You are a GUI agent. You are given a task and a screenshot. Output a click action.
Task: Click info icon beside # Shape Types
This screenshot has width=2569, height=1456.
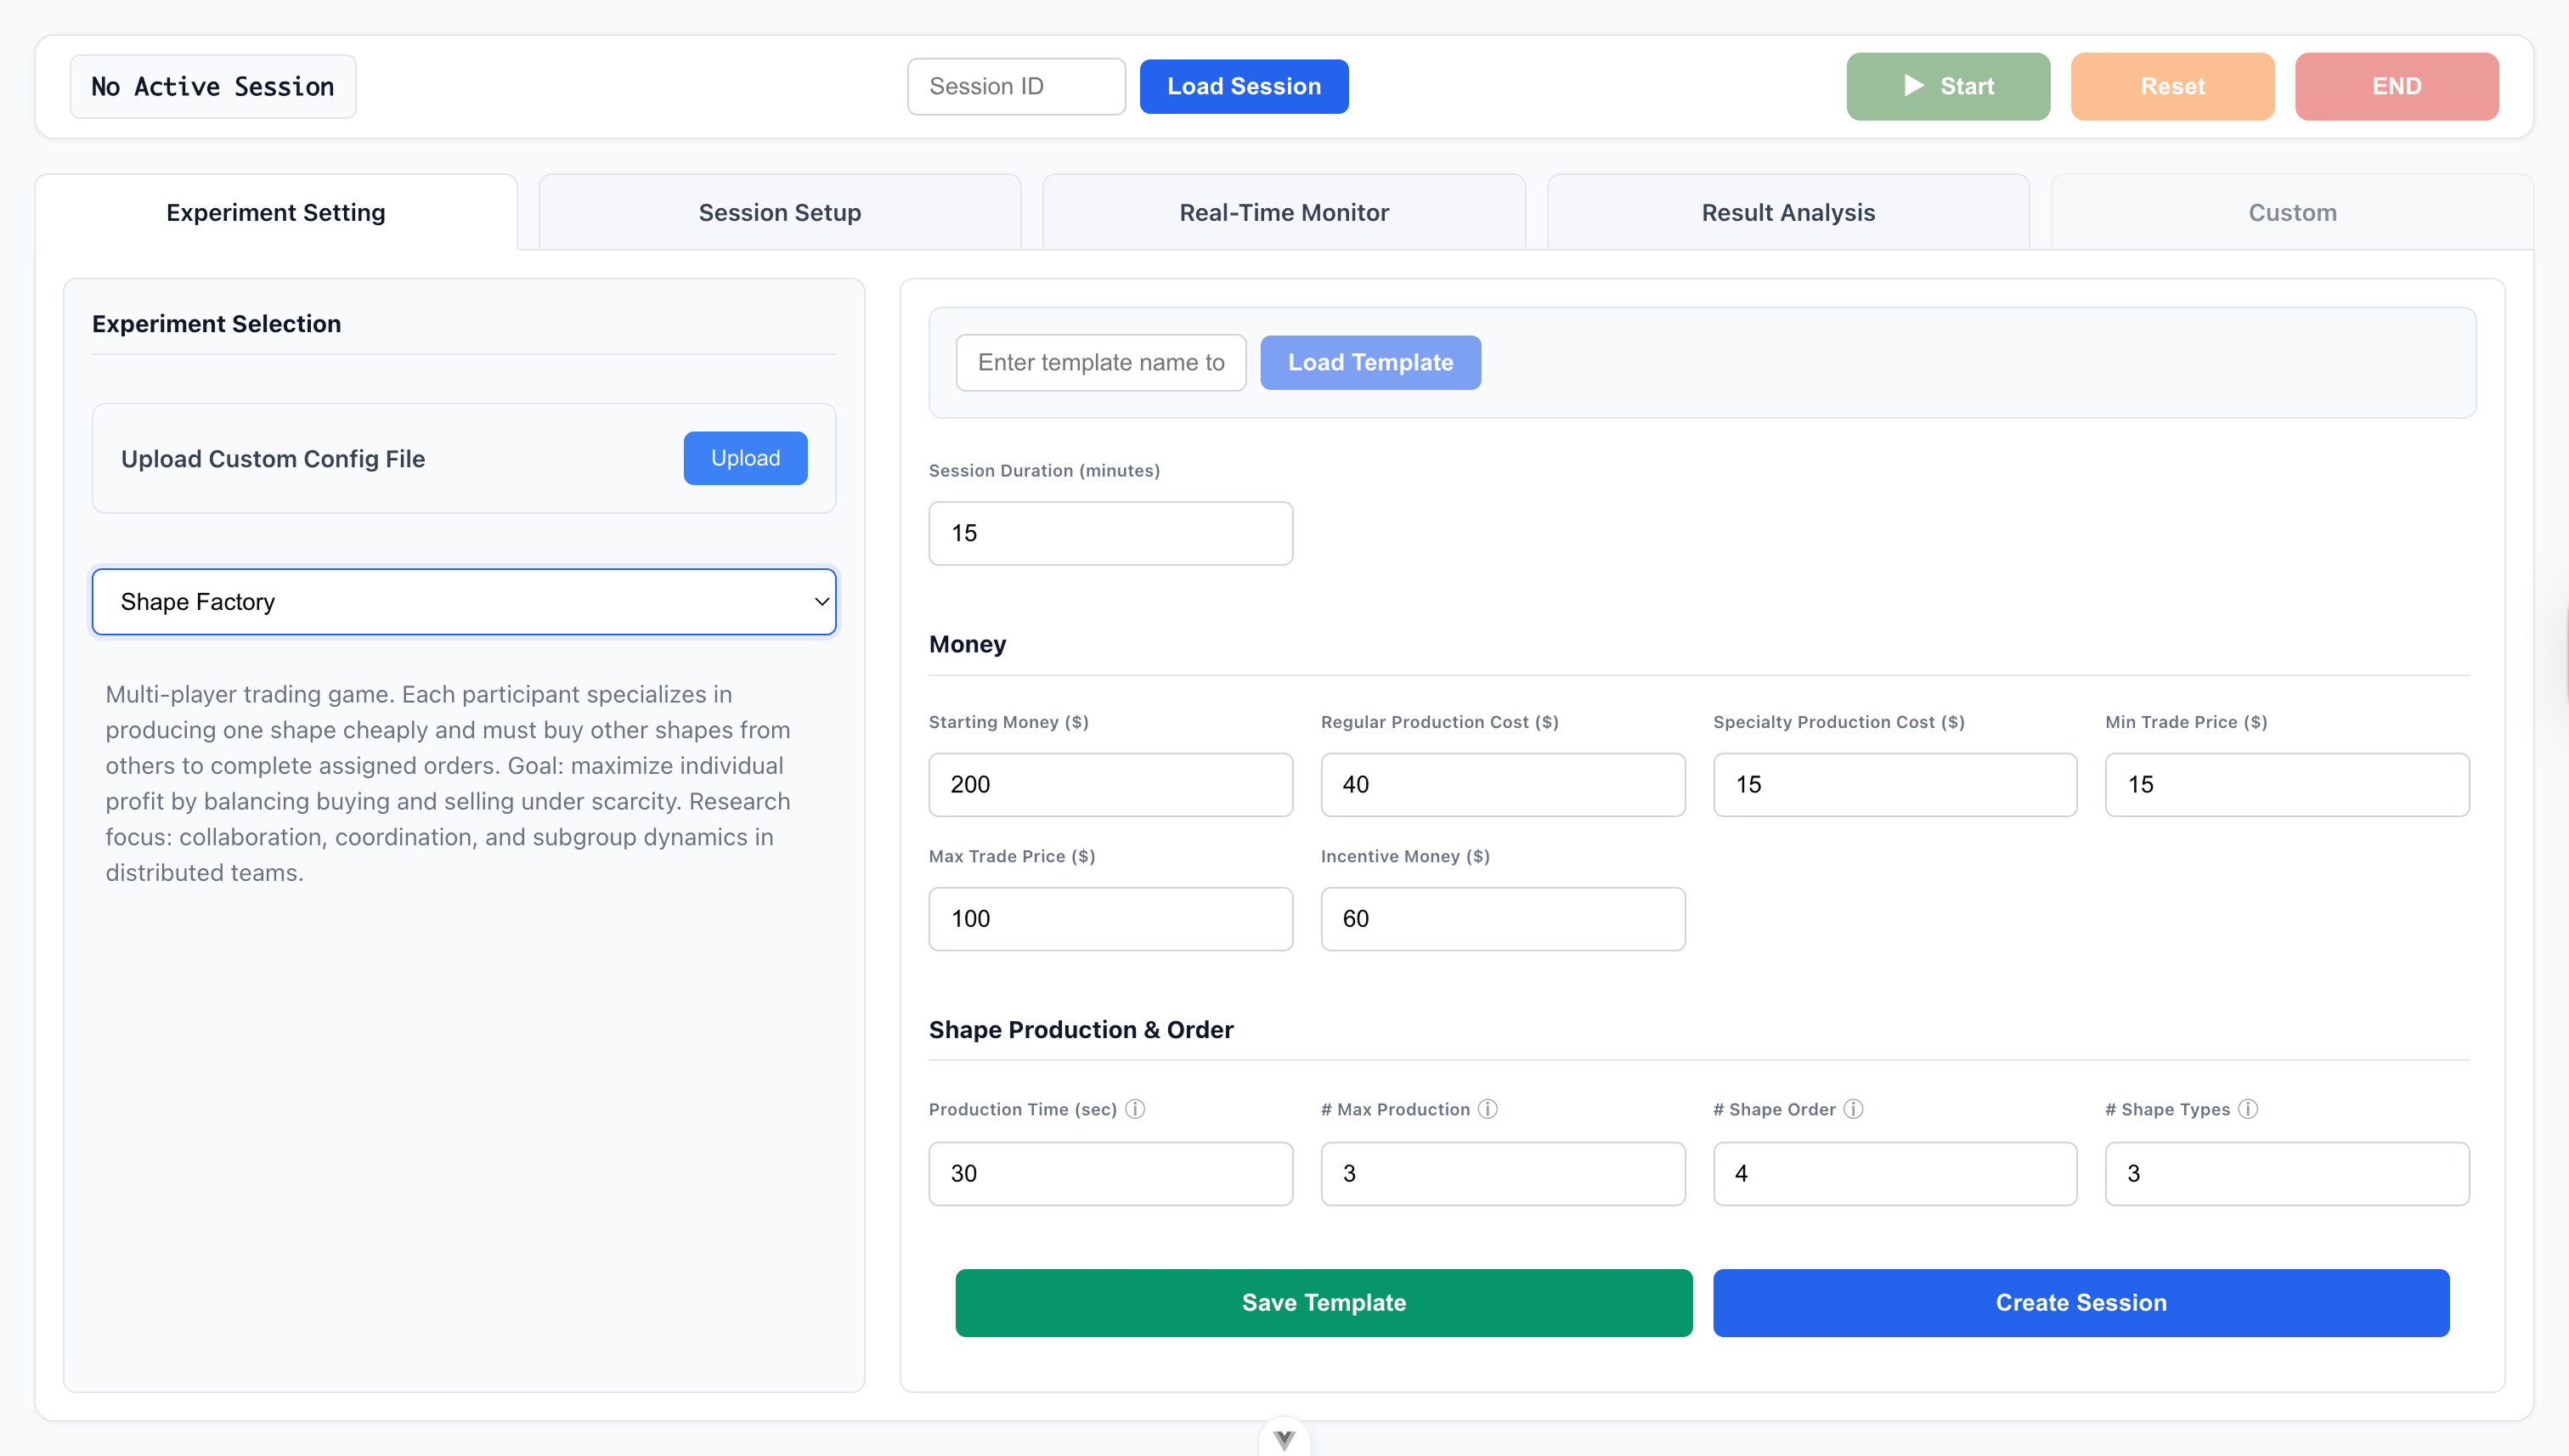click(x=2248, y=1109)
